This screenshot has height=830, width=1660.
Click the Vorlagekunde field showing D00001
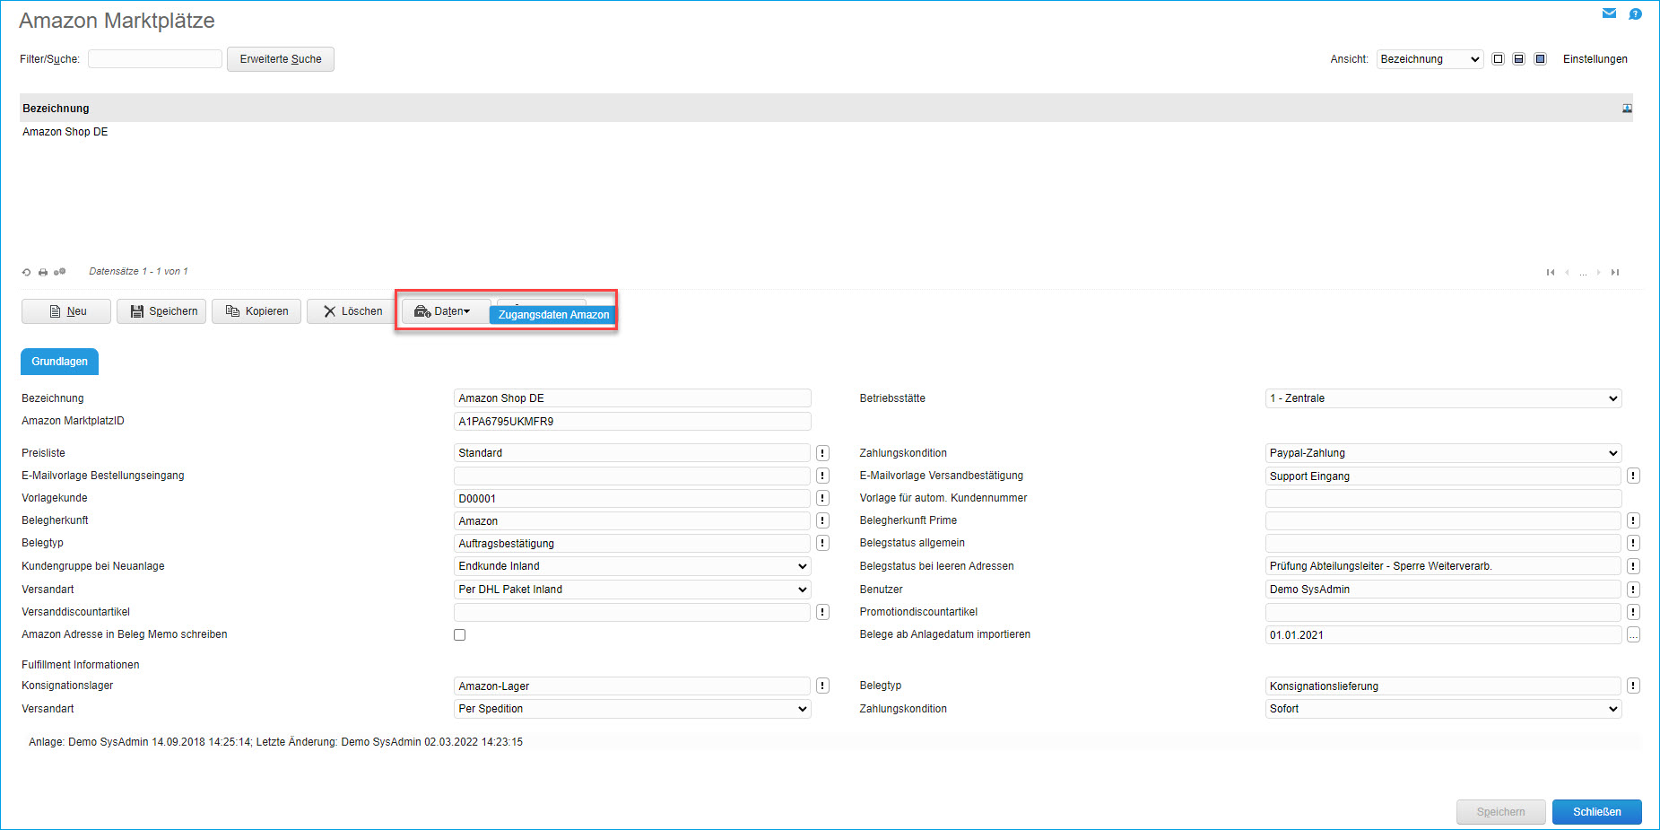click(632, 498)
